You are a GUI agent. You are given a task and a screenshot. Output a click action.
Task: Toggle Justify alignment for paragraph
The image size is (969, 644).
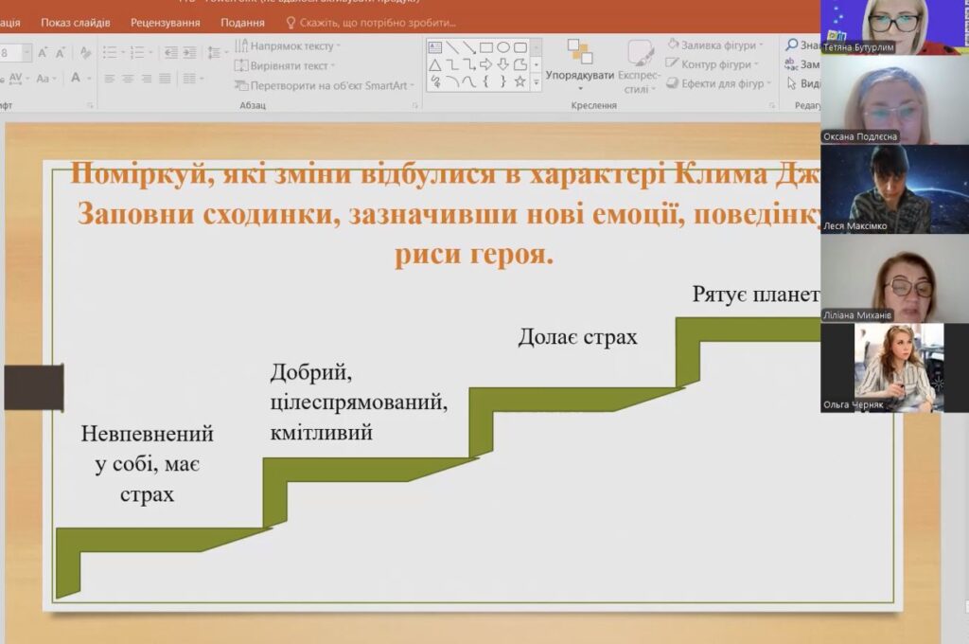[x=165, y=79]
